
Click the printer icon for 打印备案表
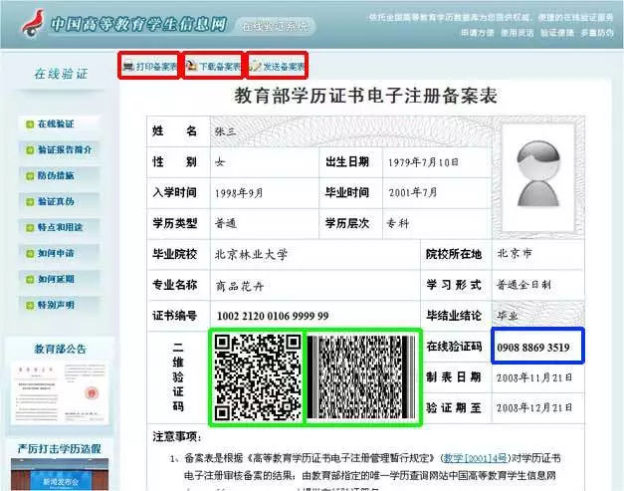pos(128,66)
